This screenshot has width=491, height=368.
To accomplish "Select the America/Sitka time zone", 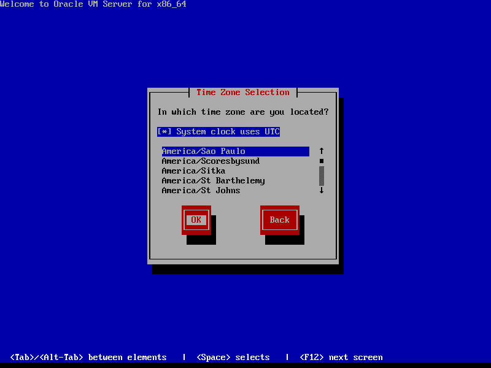I will coord(193,171).
